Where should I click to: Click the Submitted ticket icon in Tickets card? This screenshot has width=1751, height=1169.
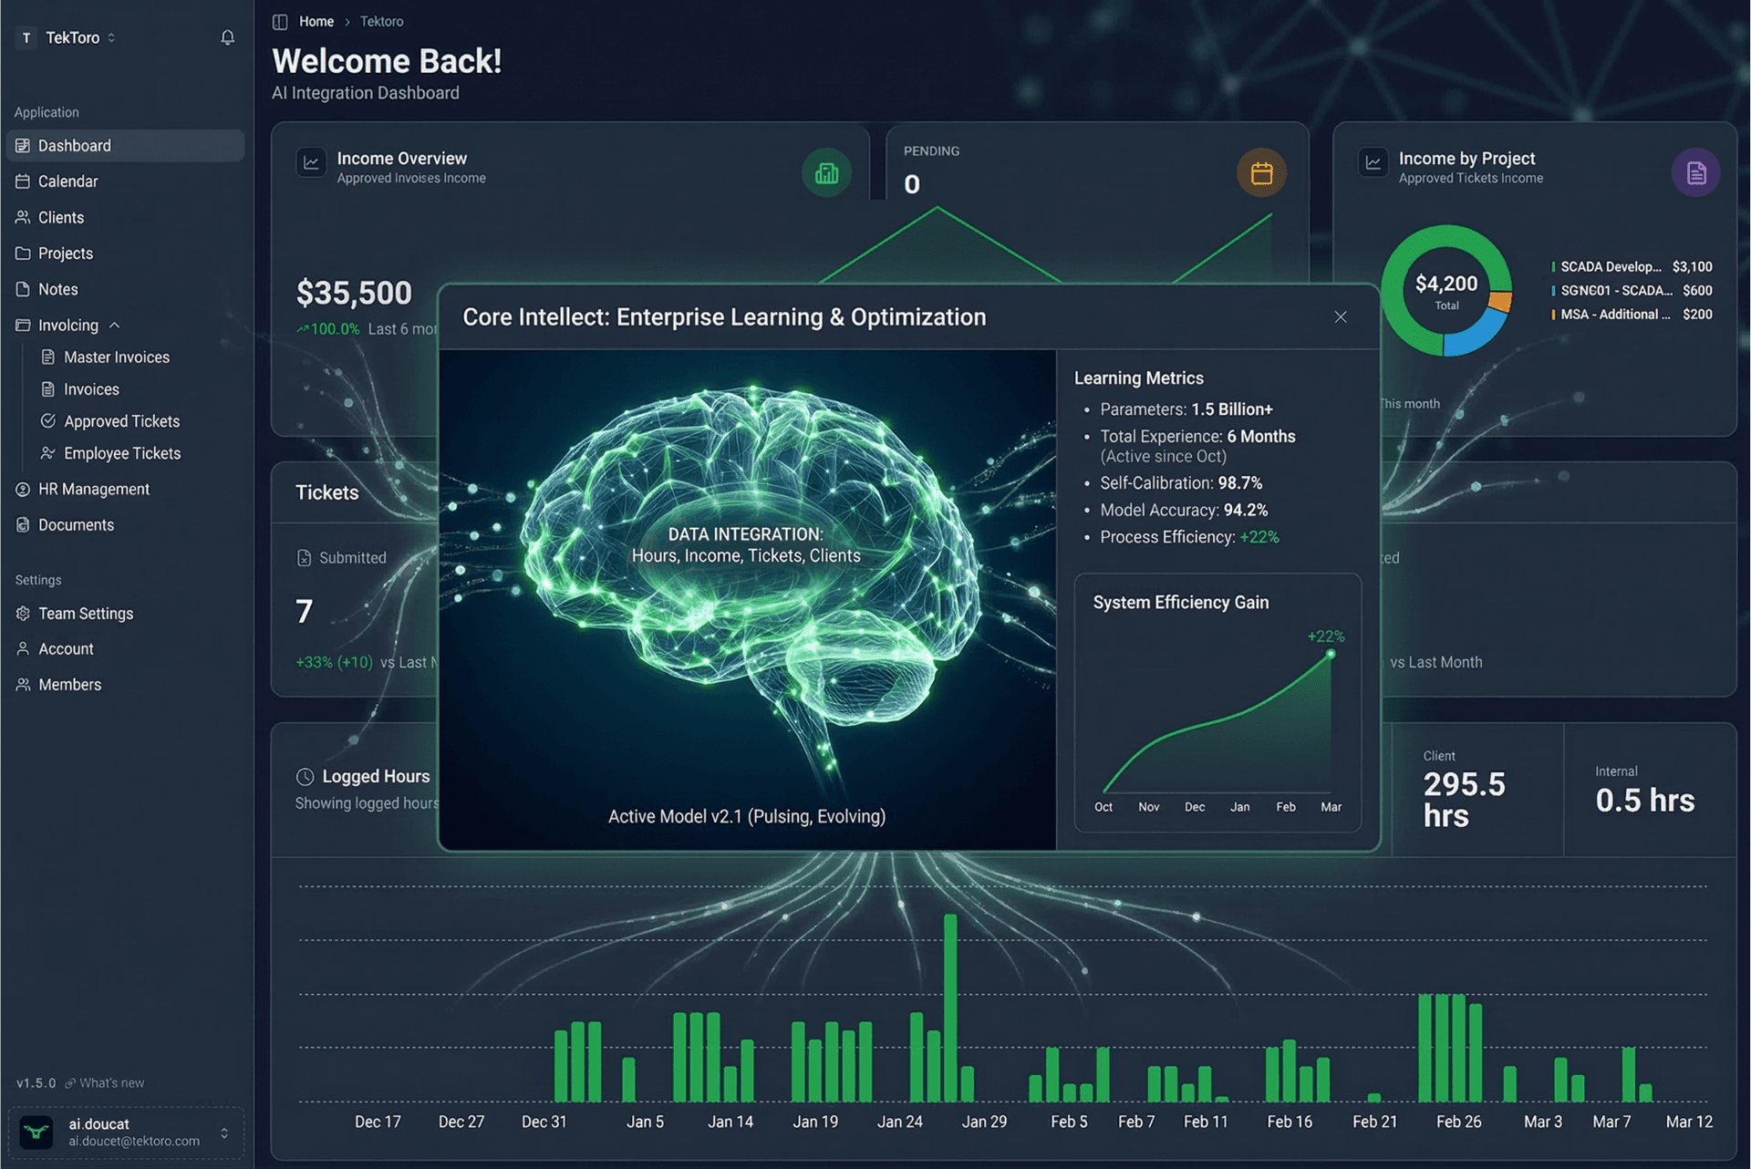(304, 556)
